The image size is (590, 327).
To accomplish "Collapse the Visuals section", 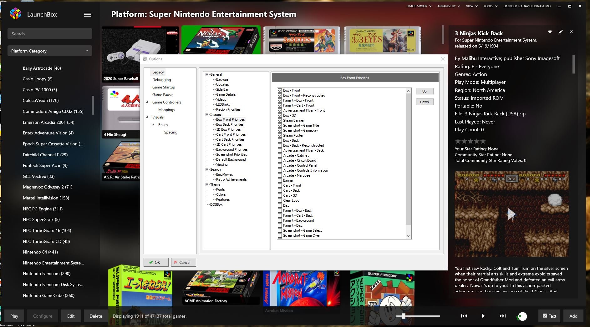I will click(x=147, y=117).
